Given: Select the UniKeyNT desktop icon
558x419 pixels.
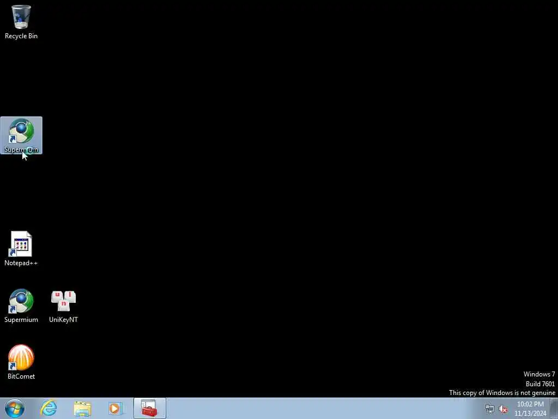Looking at the screenshot, I should tap(63, 306).
